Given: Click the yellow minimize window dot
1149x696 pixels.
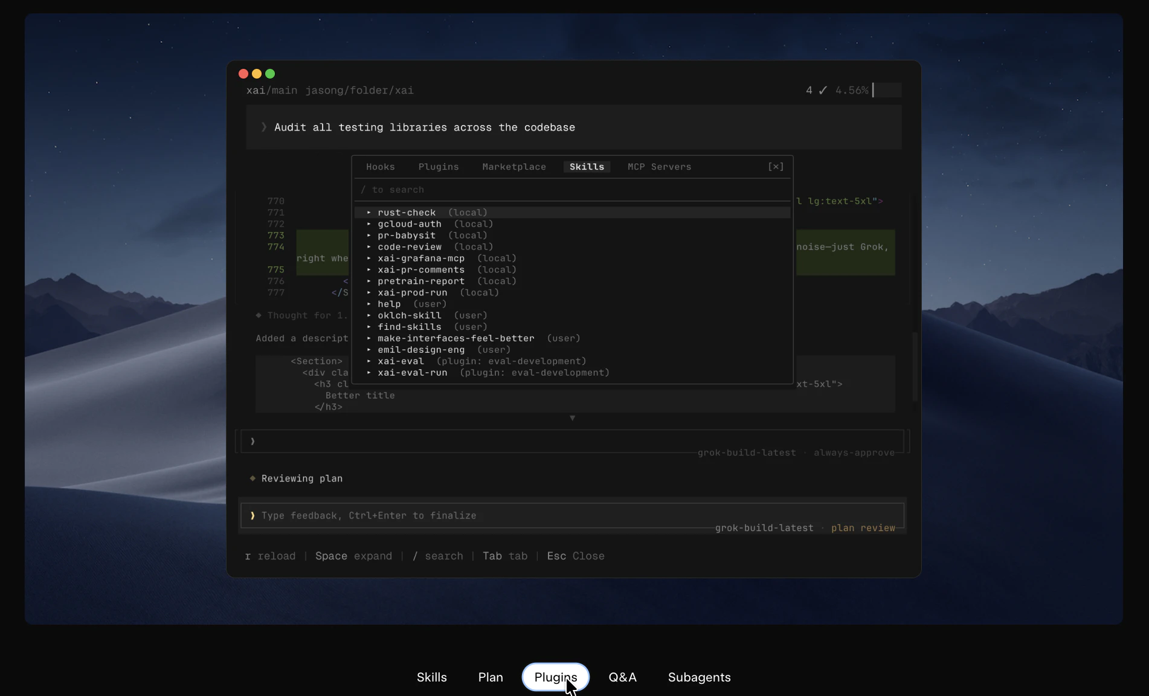Looking at the screenshot, I should 257,74.
